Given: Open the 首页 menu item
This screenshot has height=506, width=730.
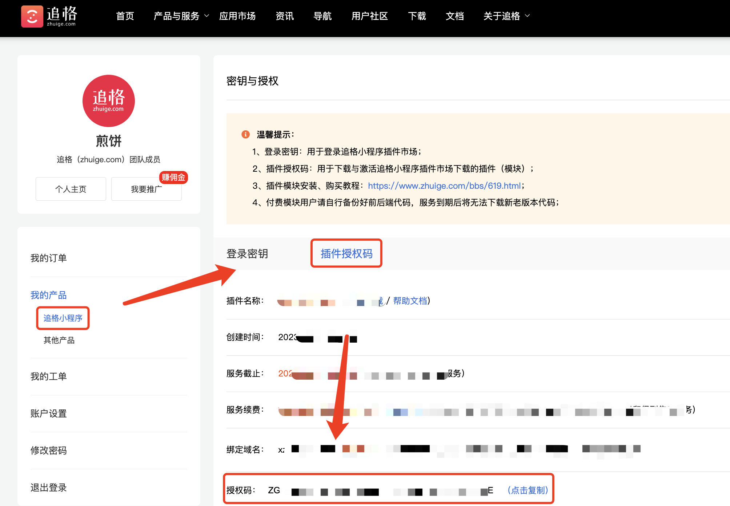Looking at the screenshot, I should (x=125, y=16).
